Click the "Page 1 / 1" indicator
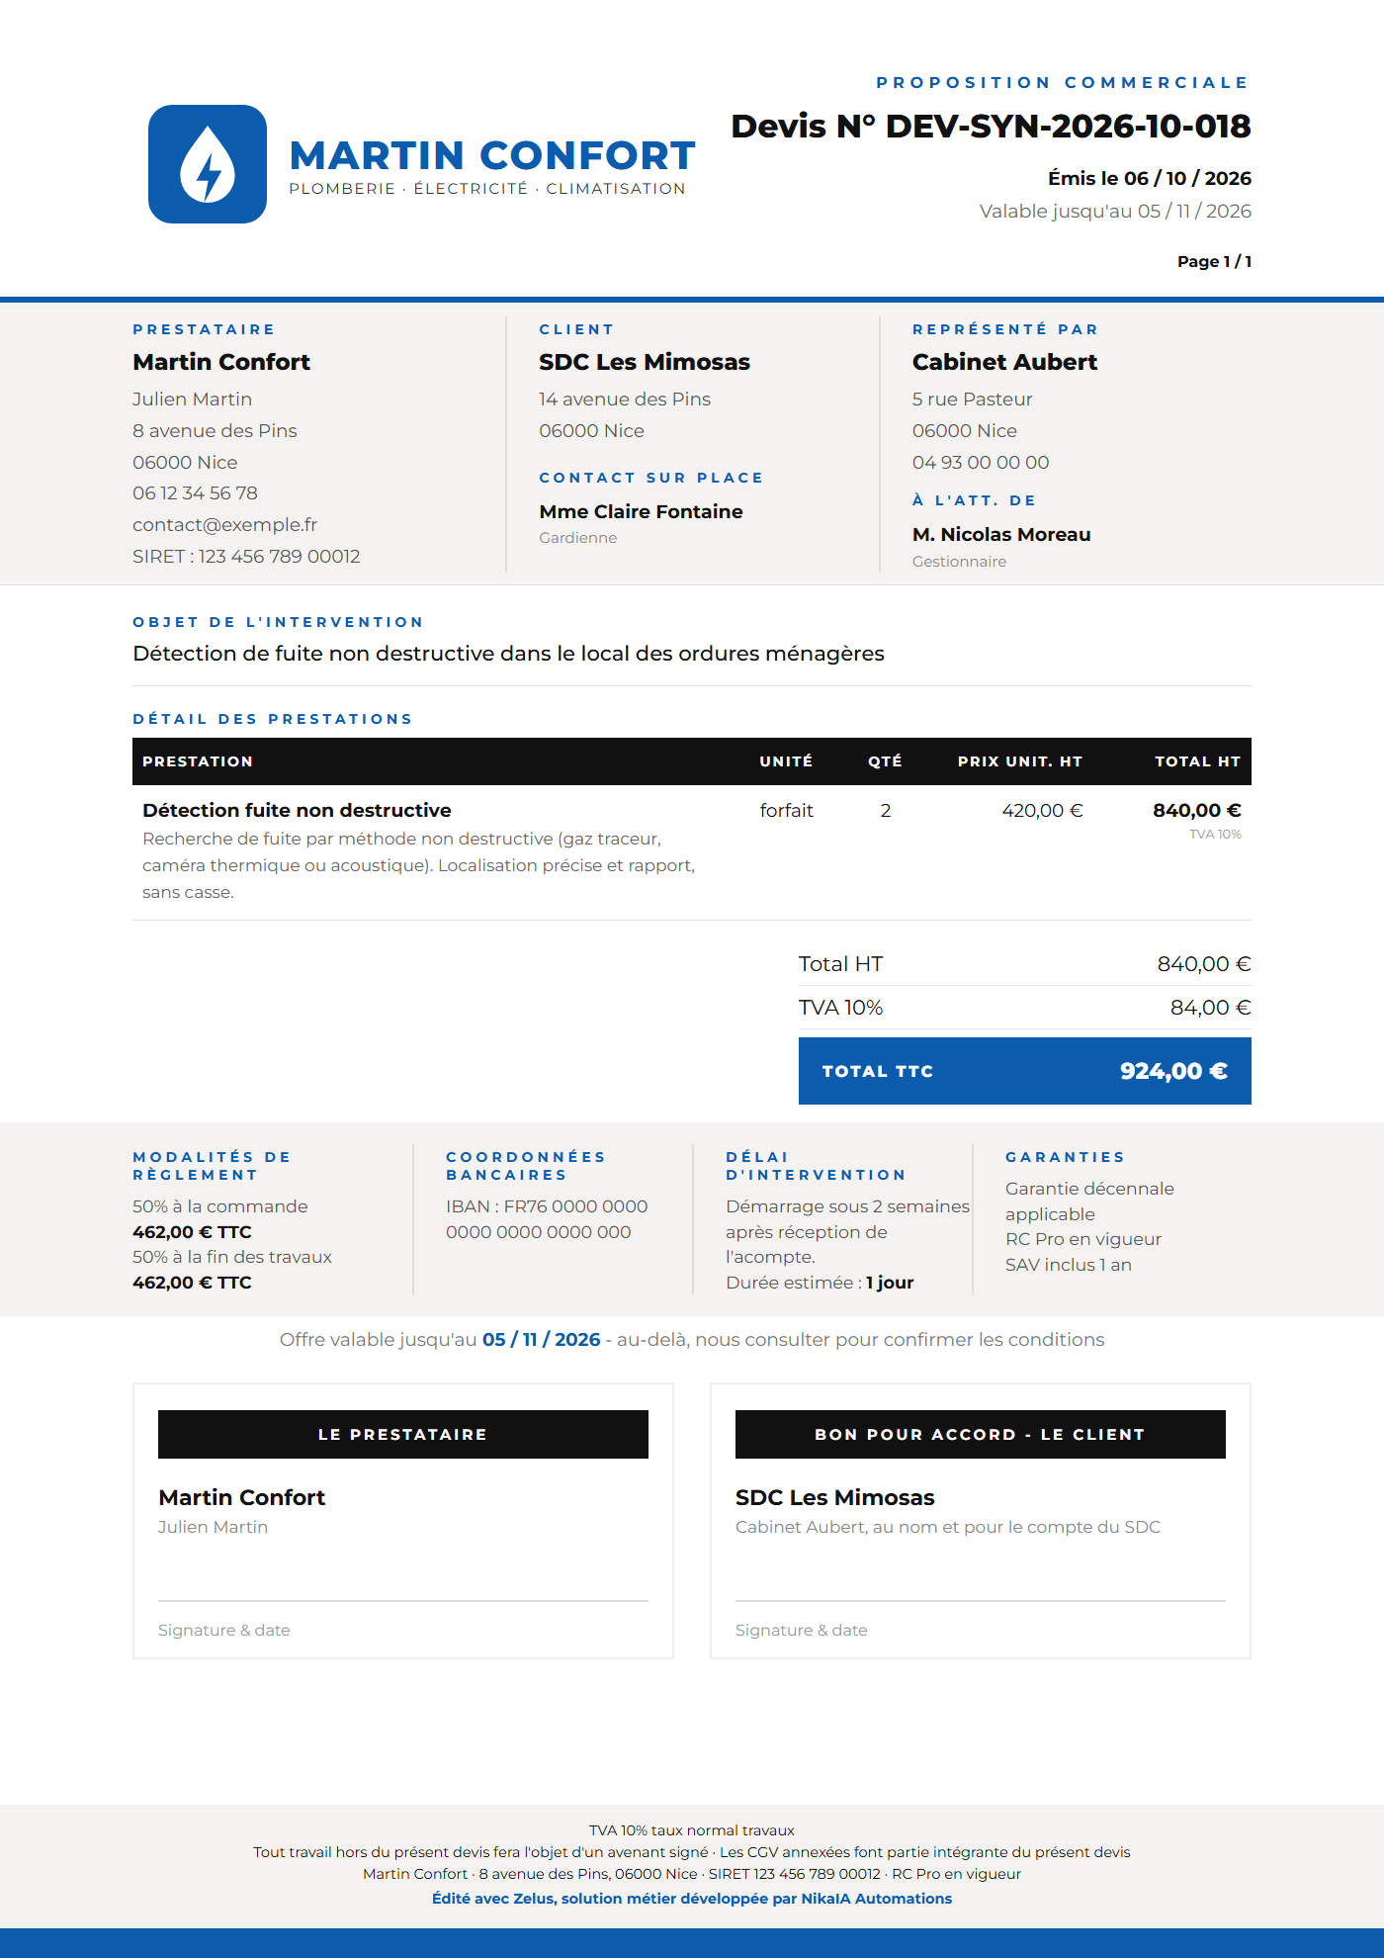 pos(1214,261)
